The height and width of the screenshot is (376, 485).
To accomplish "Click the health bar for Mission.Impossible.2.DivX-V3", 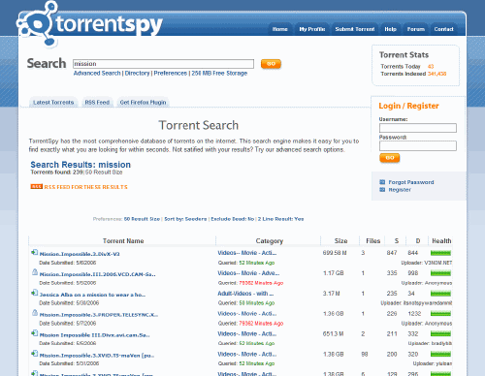I will (440, 253).
